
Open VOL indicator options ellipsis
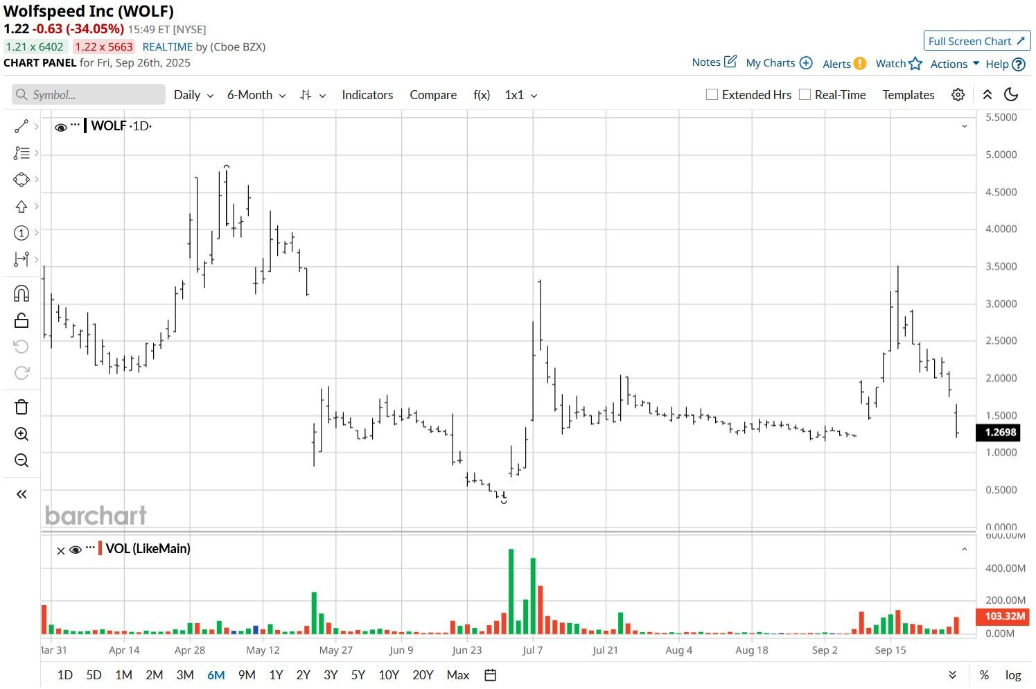pos(90,548)
